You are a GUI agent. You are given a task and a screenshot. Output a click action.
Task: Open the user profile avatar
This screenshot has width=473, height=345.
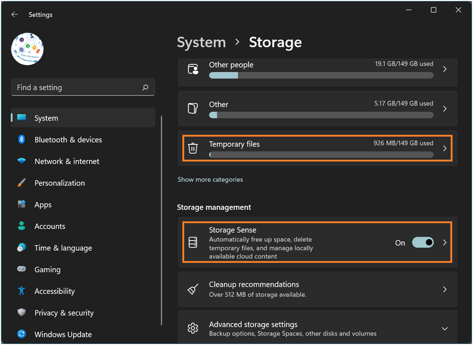[28, 49]
